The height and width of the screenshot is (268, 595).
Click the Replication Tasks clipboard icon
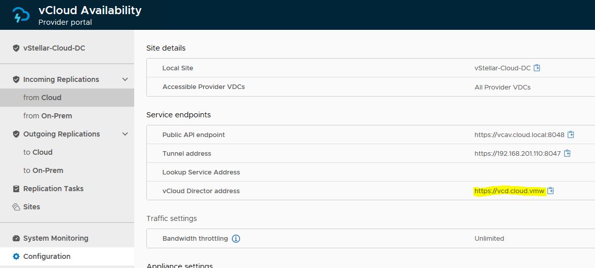click(16, 189)
